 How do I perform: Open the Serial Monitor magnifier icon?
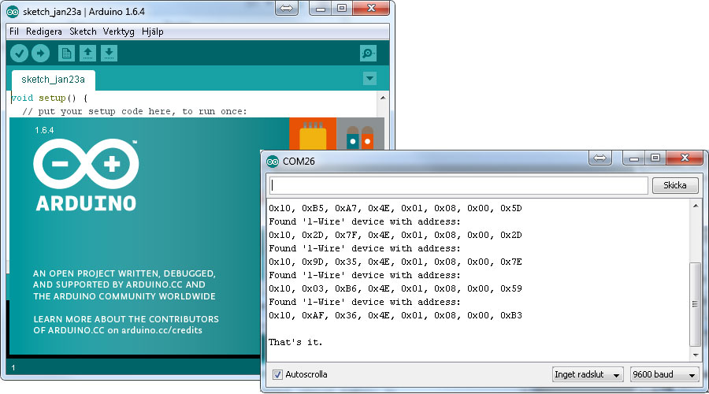(x=368, y=54)
